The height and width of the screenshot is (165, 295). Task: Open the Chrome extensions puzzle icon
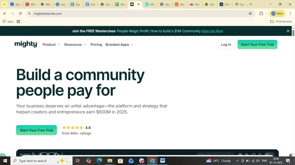pyautogui.click(x=261, y=13)
